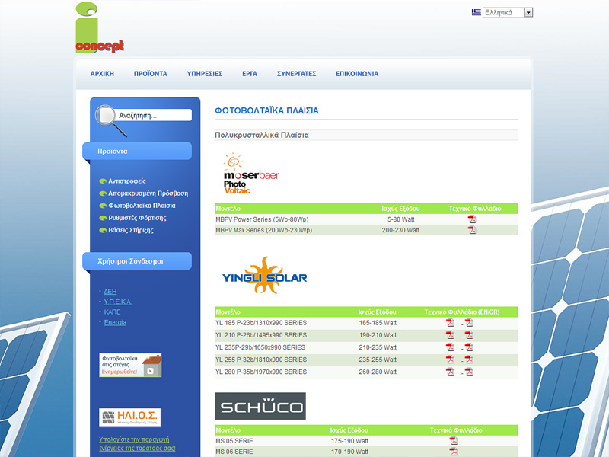The height and width of the screenshot is (457, 609).
Task: Open PDF datasheet for MS 05 SERIE
Action: pyautogui.click(x=453, y=441)
